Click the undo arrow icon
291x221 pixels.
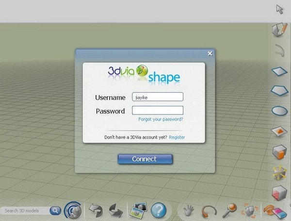tap(96, 210)
